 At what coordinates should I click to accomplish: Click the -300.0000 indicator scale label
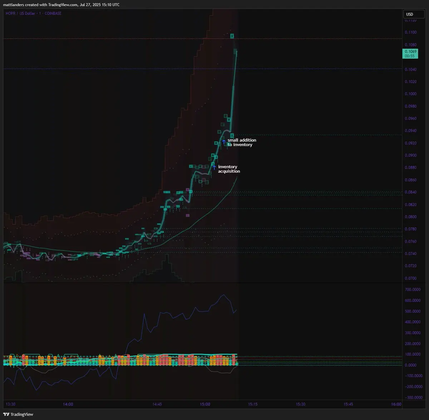coord(413,397)
